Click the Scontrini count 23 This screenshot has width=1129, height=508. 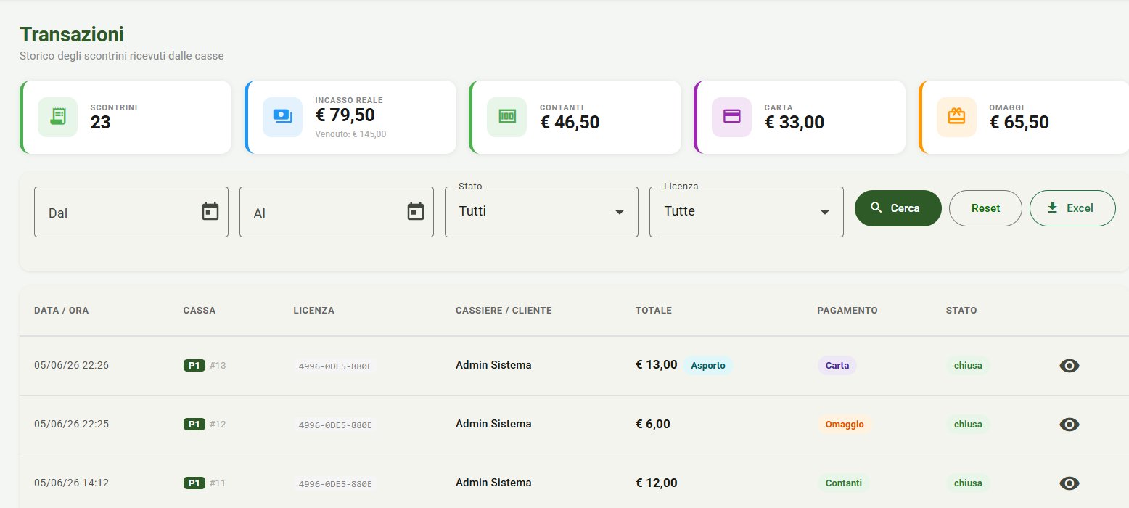click(100, 122)
